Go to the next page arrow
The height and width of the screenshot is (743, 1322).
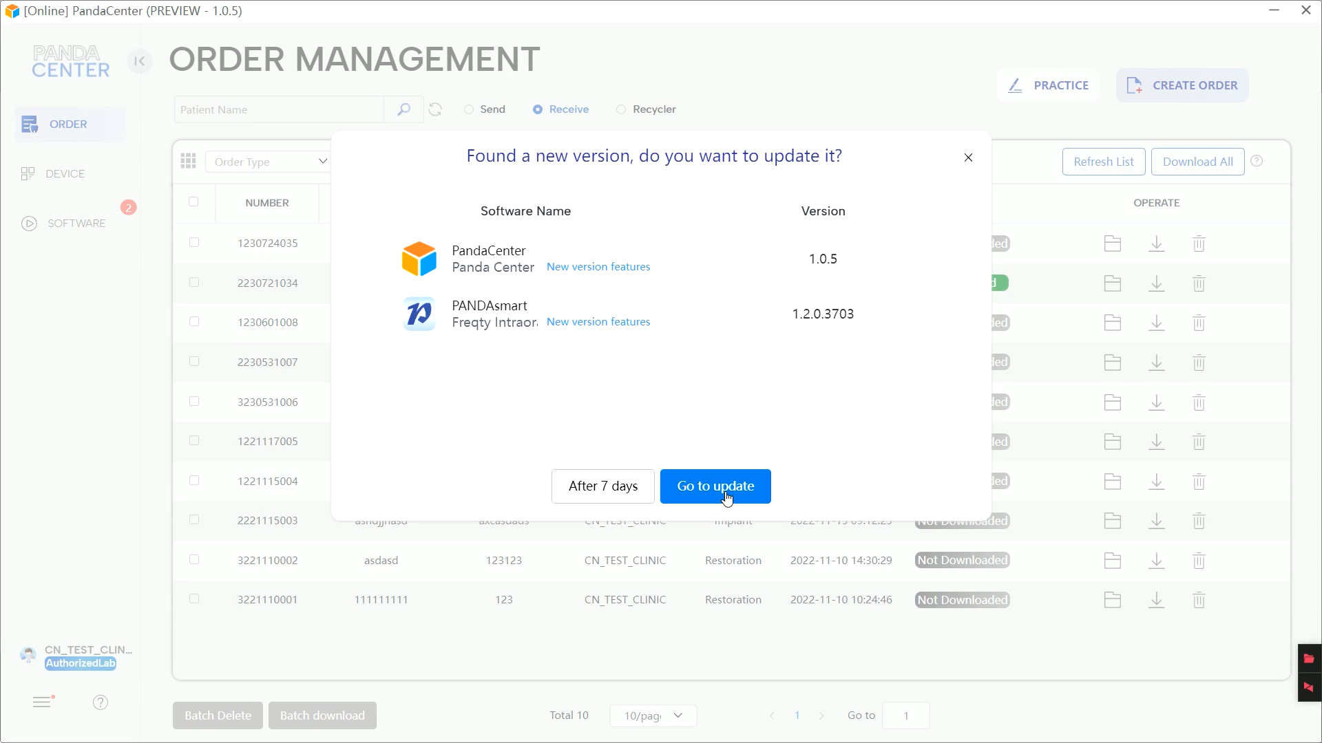[821, 715]
